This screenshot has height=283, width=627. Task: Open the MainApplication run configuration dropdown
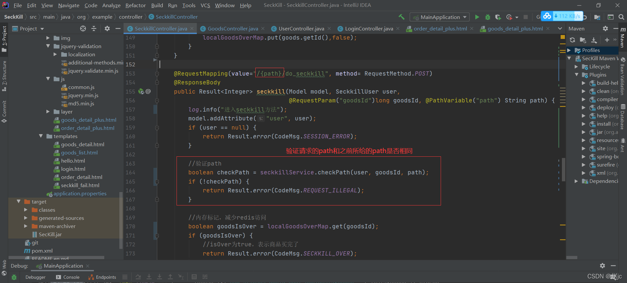(x=440, y=17)
